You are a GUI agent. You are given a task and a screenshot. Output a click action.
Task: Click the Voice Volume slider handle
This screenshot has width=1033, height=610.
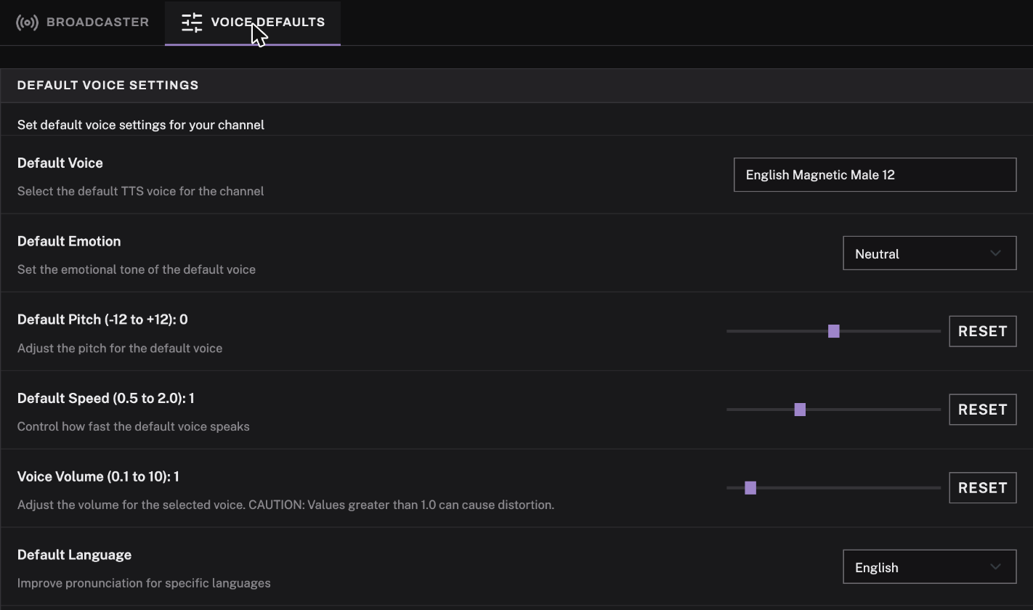click(750, 488)
